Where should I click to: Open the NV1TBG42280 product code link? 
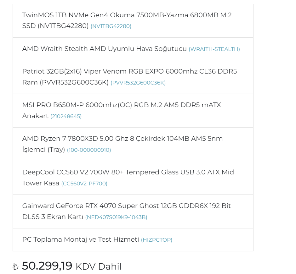[111, 26]
